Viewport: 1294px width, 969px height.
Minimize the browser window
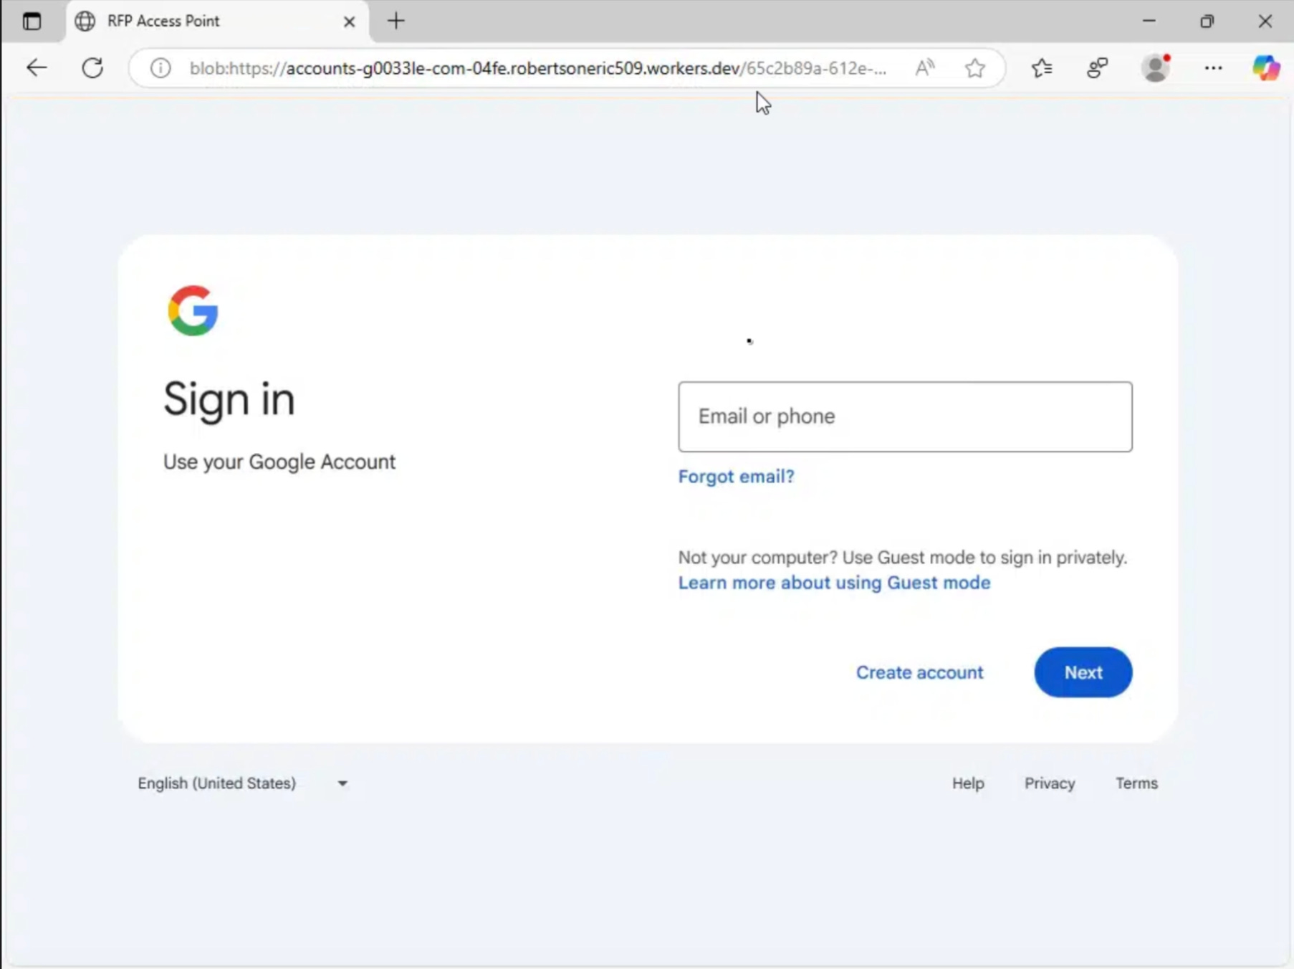coord(1149,21)
